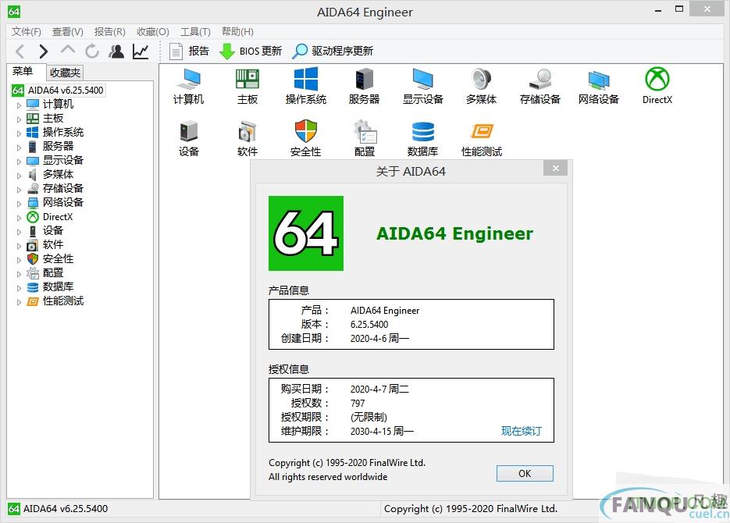
Task: Open the 文件(F) menu
Action: coord(26,32)
